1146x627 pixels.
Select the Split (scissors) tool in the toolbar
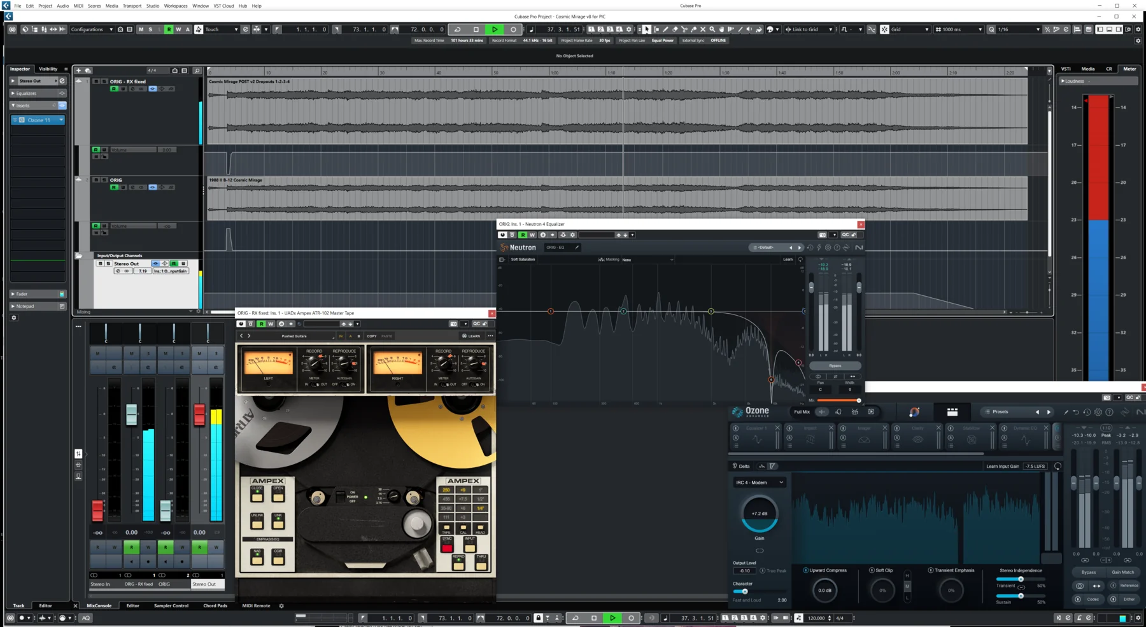click(x=684, y=29)
